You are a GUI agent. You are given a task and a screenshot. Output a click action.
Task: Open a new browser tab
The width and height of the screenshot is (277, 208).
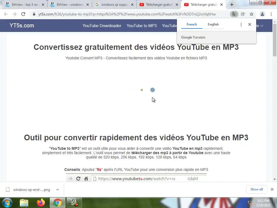click(232, 5)
